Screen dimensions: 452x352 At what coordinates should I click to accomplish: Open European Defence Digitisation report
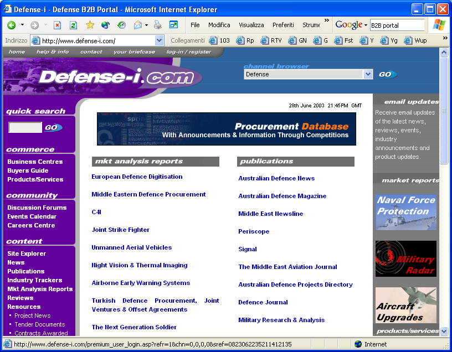tap(137, 177)
